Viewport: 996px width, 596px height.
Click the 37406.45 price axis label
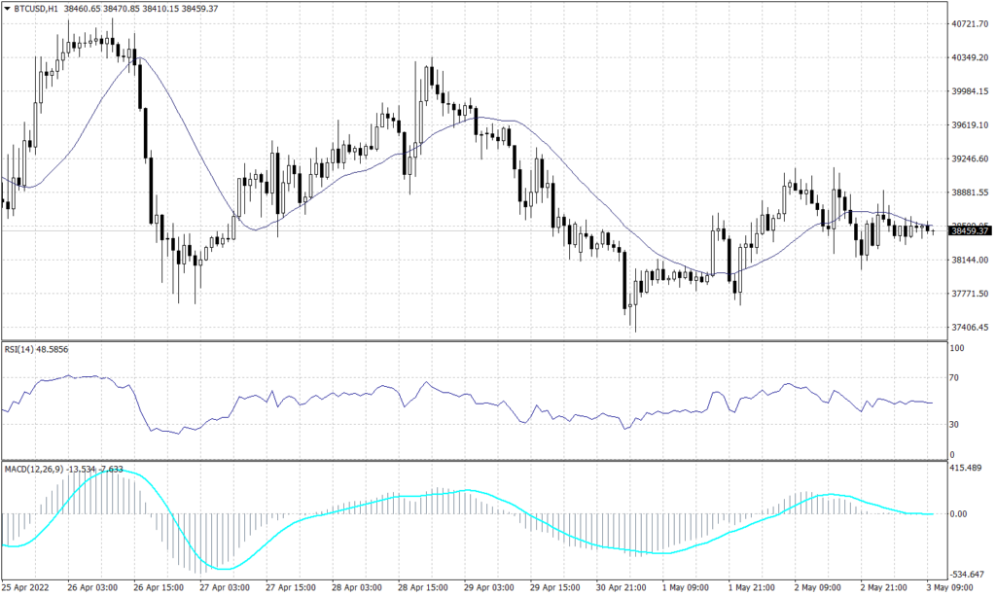[969, 328]
